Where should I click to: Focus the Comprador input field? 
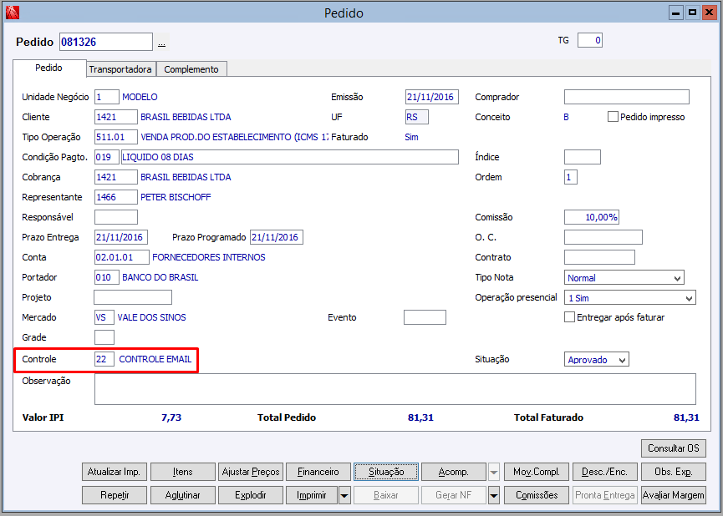tap(627, 97)
